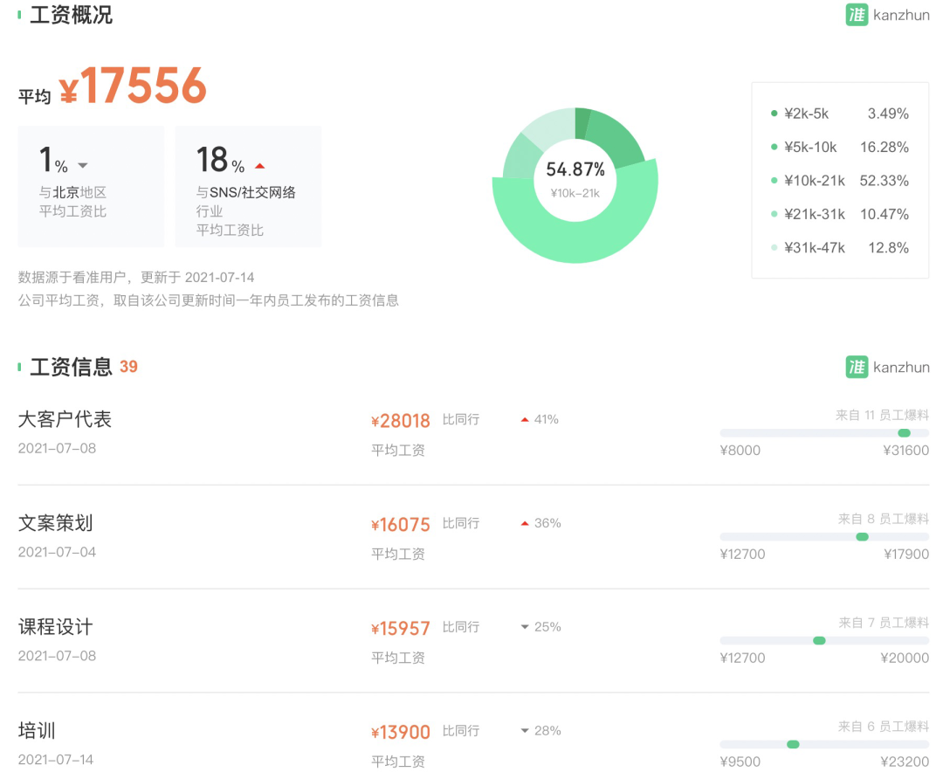Open the 大客户代表 salary entry
Viewport: 943px width, 779px height.
coord(65,419)
